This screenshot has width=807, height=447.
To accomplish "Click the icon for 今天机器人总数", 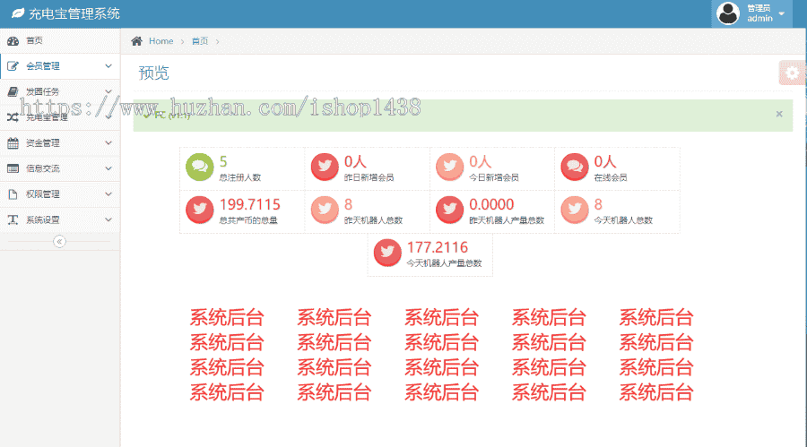I will point(575,210).
